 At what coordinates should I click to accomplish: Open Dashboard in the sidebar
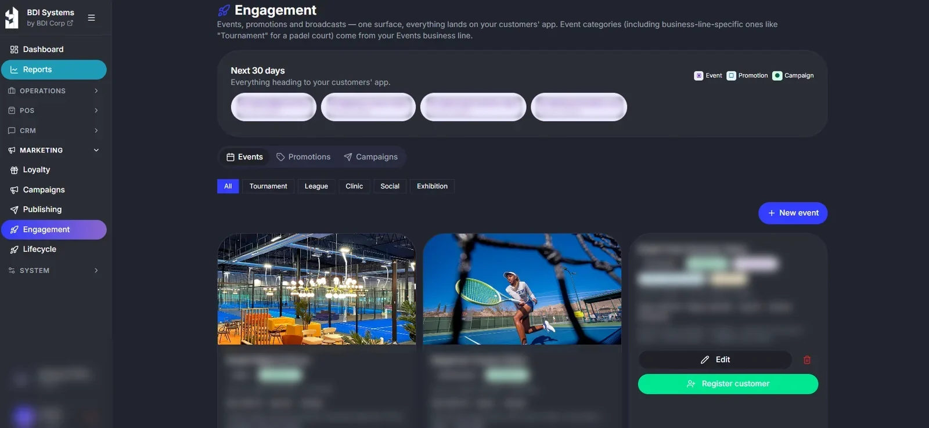53,49
